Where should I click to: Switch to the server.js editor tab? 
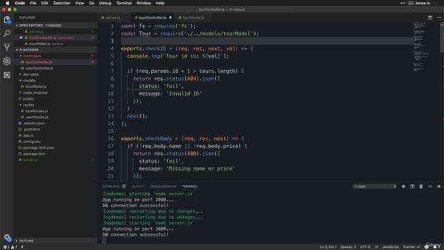pyautogui.click(x=113, y=17)
